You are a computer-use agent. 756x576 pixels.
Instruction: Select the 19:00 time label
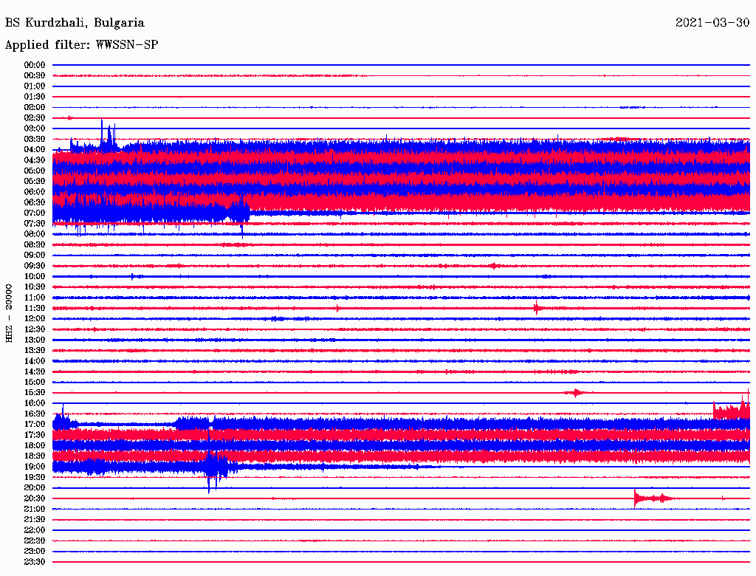pos(35,467)
